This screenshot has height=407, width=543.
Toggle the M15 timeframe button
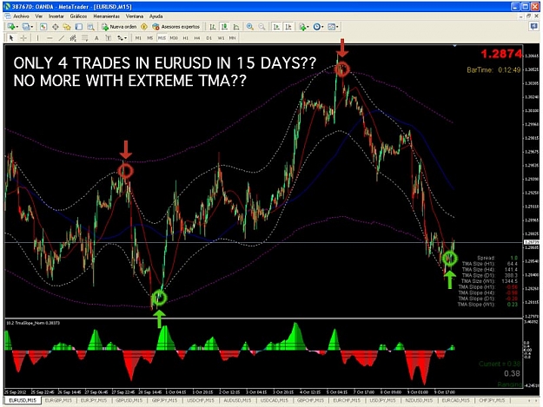(162, 38)
